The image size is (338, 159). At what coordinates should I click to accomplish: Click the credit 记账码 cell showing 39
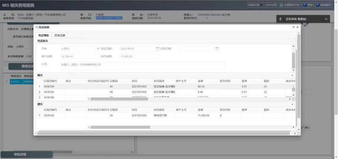[120, 115]
